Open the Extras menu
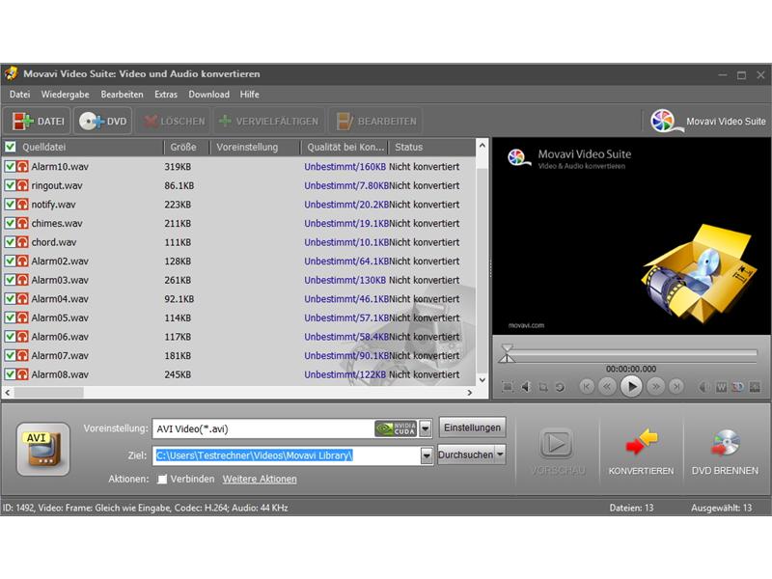Screen dimensions: 772x579 [165, 94]
